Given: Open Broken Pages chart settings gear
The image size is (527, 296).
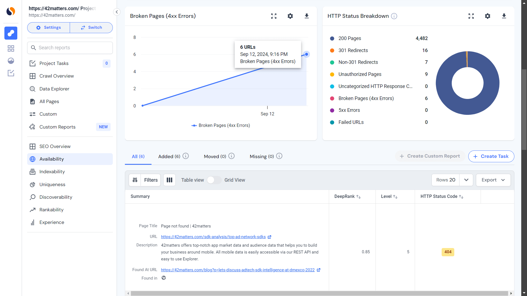Looking at the screenshot, I should point(290,16).
